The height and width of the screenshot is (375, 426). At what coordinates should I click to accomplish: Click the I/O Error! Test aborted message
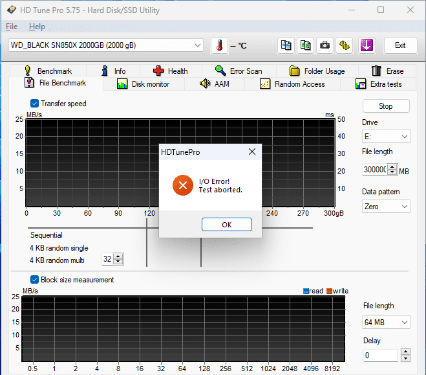tap(220, 186)
